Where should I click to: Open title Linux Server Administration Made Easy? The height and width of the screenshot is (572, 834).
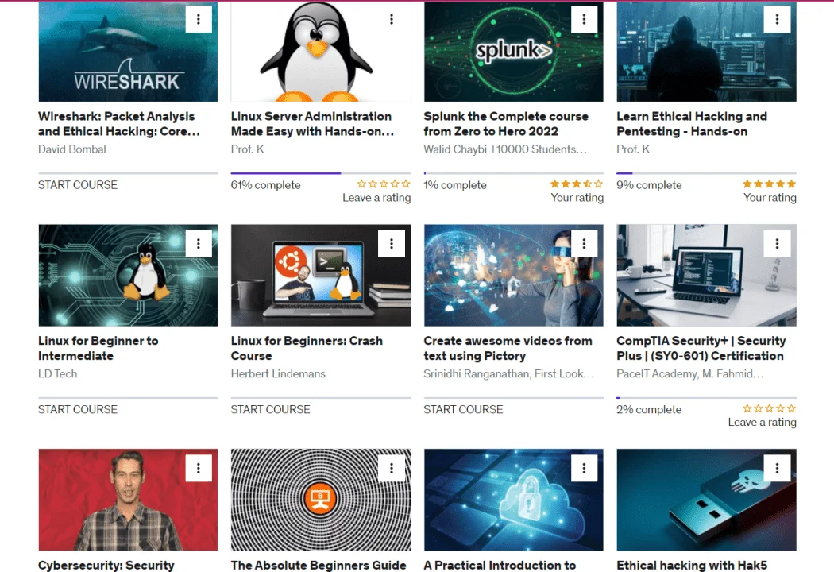(313, 124)
